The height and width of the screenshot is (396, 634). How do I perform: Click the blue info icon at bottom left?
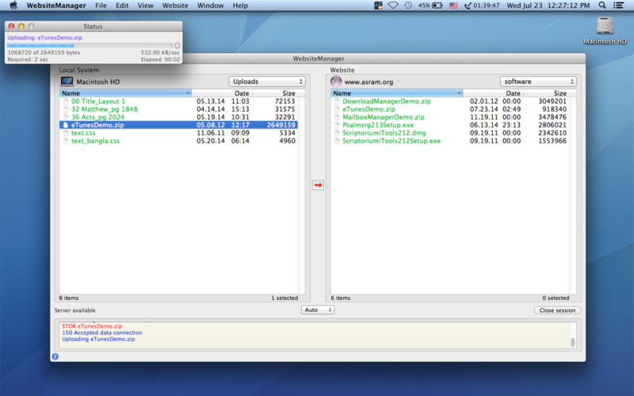click(x=55, y=356)
